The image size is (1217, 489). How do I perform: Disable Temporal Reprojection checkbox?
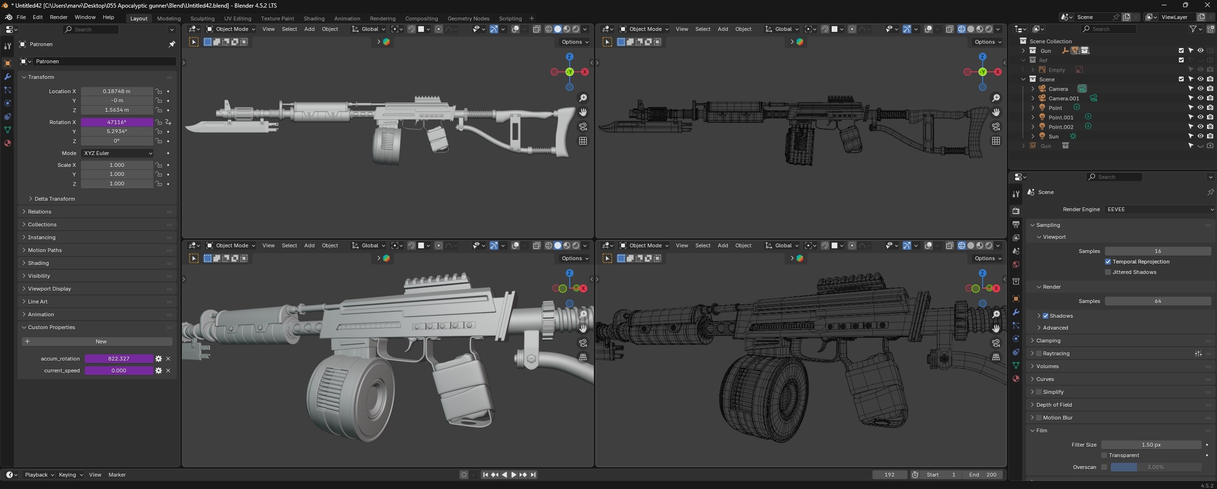[1108, 262]
